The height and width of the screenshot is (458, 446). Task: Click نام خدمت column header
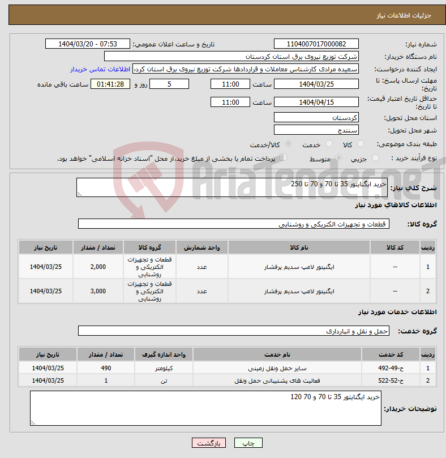[277, 354]
